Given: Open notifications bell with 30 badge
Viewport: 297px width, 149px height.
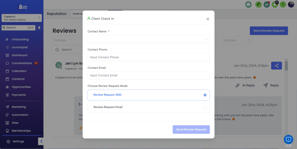Looking at the screenshot, I should click(275, 4).
